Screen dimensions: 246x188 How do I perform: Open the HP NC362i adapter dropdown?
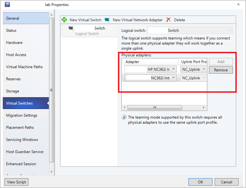(150, 69)
